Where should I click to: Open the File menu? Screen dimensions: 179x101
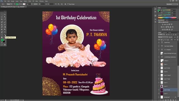tap(5, 1)
